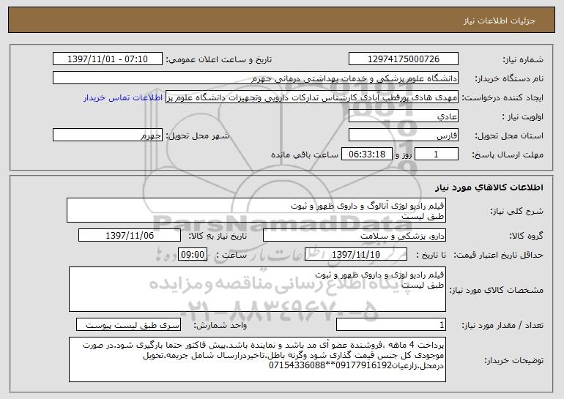Image resolution: width=564 pixels, height=399 pixels.
Task: Click the delivery province field فارس
Action: pyautogui.click(x=403, y=135)
